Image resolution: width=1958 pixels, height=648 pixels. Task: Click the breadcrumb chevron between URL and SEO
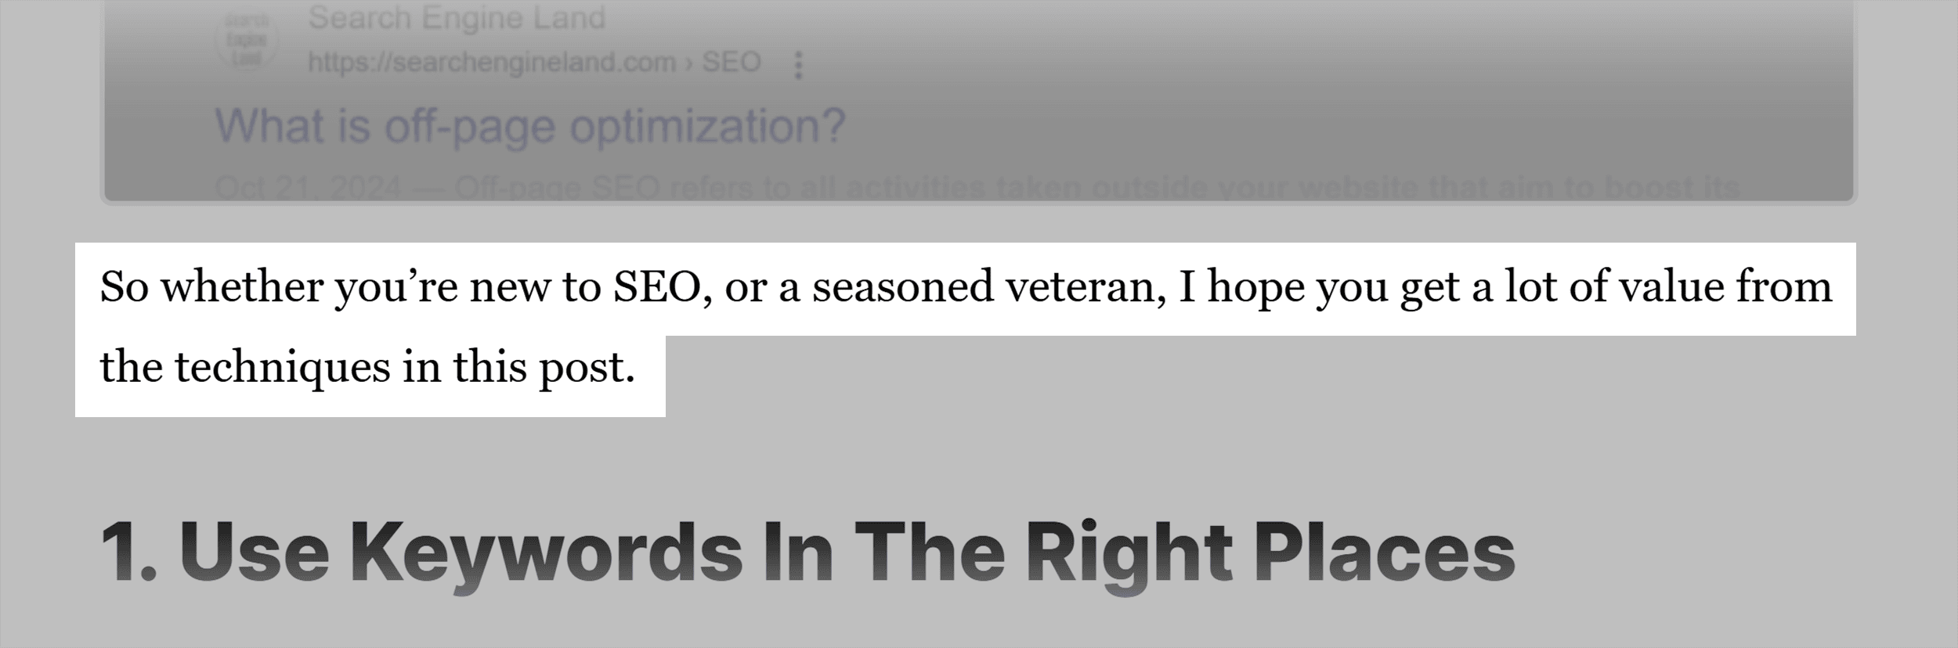coord(689,63)
